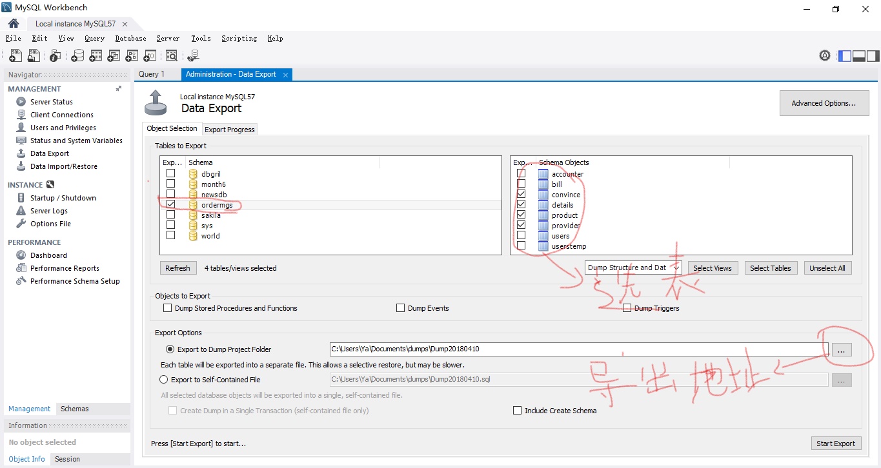
Task: Close the Administration - Data Export tab
Action: (285, 75)
